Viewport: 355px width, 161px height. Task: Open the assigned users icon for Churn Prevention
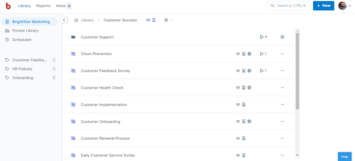coord(238,53)
